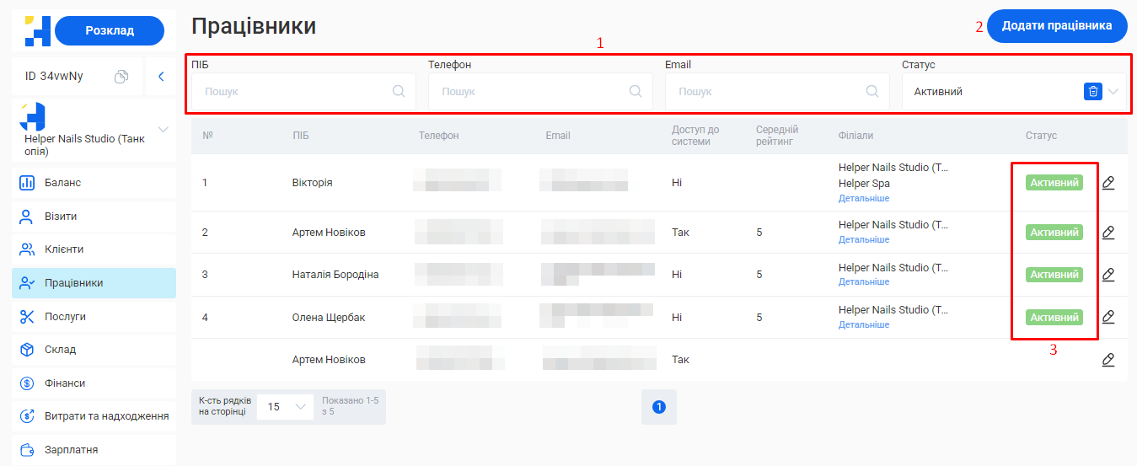Viewport: 1137px width, 466px height.
Task: Click the search icon in Email field
Action: pyautogui.click(x=872, y=92)
